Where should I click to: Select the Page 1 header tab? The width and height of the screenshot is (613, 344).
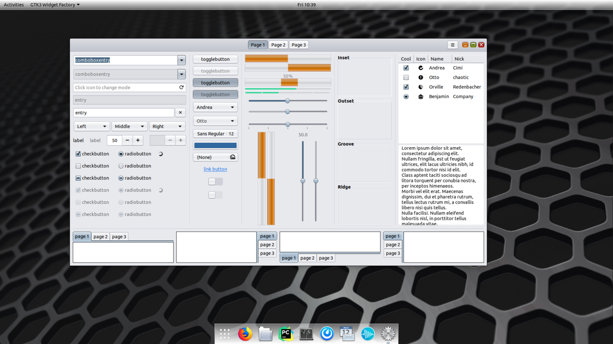[258, 45]
